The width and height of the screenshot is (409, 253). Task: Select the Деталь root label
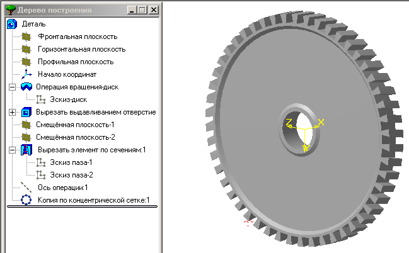coord(33,24)
